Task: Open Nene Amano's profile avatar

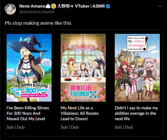Action: coord(10,9)
